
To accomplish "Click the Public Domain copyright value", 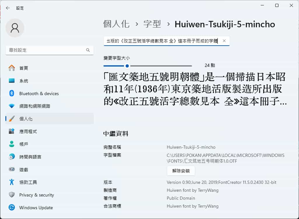I will pyautogui.click(x=181, y=198).
